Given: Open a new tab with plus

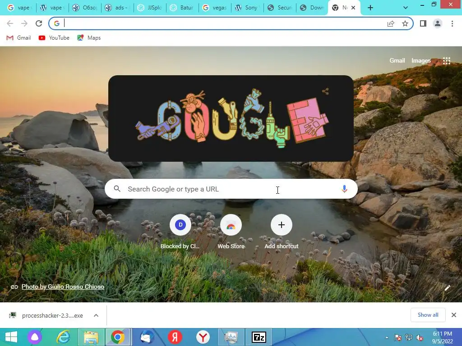Looking at the screenshot, I should [370, 8].
